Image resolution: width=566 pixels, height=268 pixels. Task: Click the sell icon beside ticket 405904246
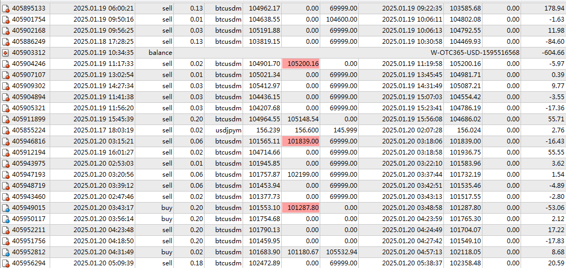pyautogui.click(x=5, y=63)
